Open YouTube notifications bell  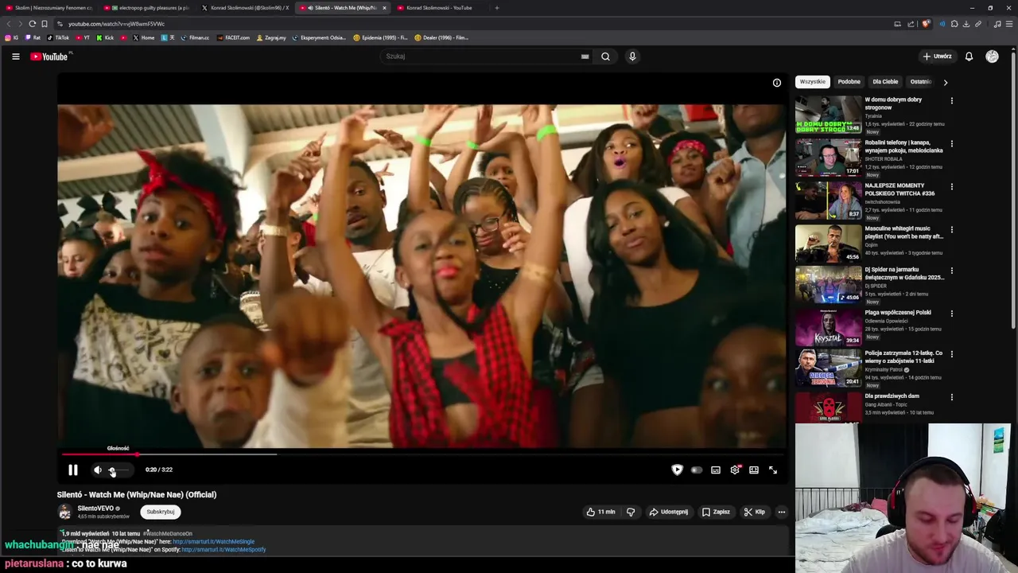pyautogui.click(x=969, y=57)
